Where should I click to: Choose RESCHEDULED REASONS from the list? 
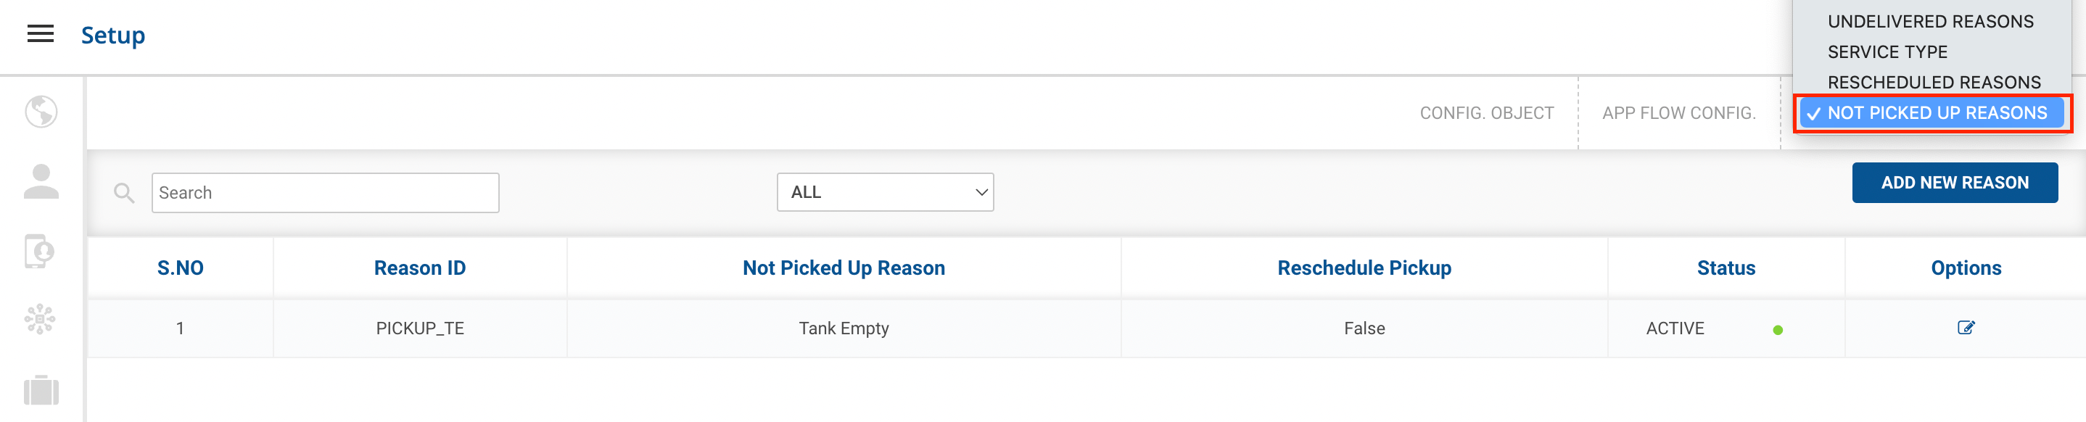tap(1933, 83)
